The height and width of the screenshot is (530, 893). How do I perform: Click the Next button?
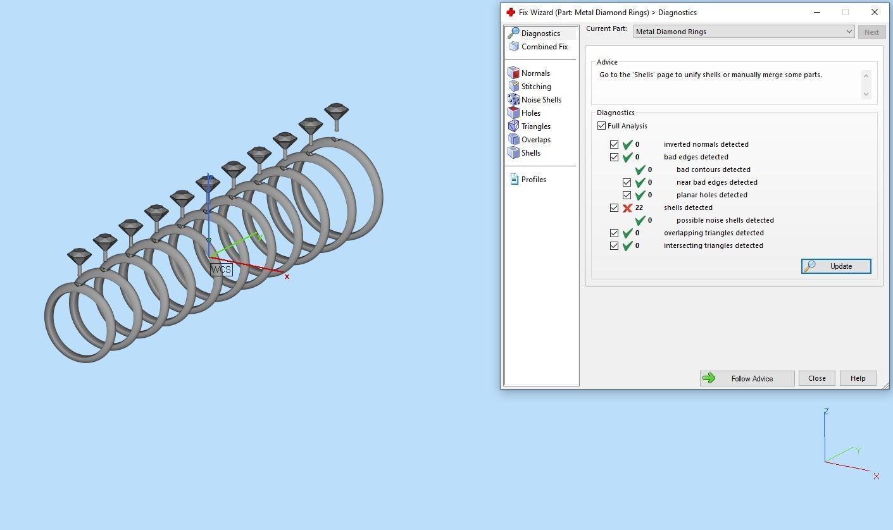tap(871, 32)
